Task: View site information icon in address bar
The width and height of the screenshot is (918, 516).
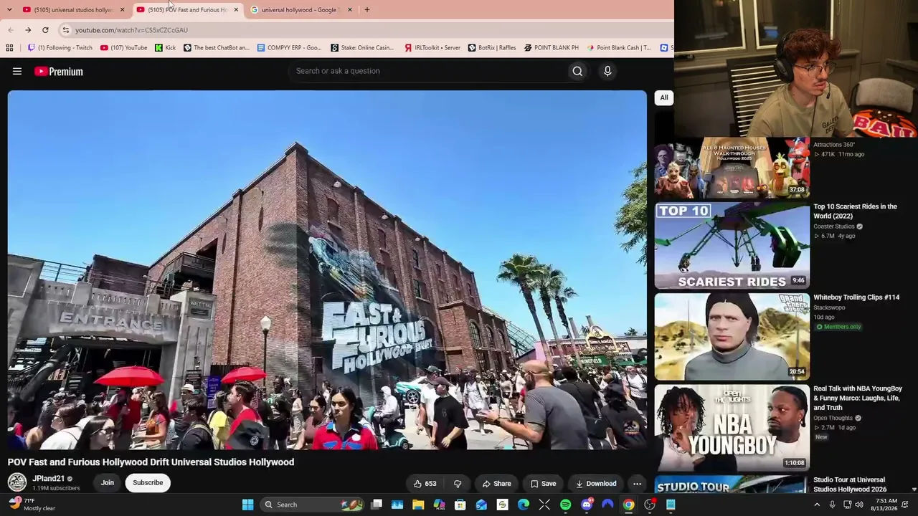Action: coord(65,30)
